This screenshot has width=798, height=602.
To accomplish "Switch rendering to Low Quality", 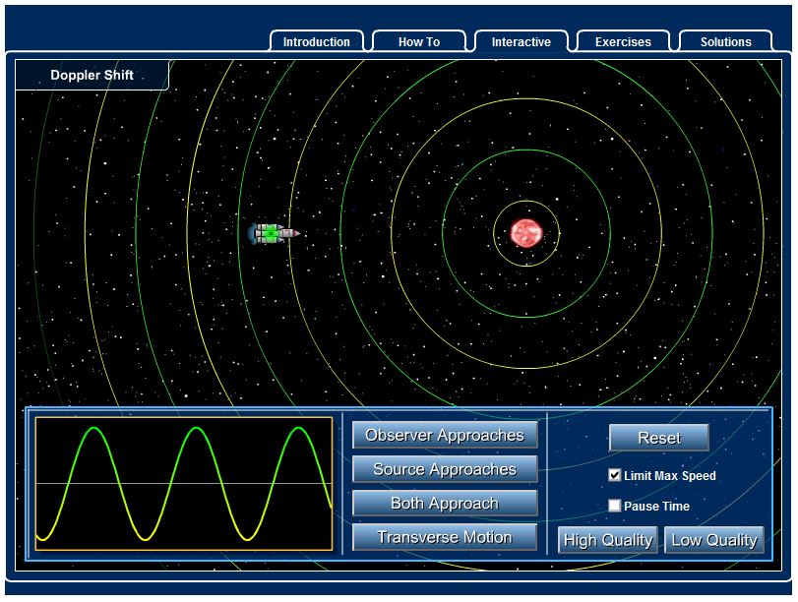I will click(713, 540).
